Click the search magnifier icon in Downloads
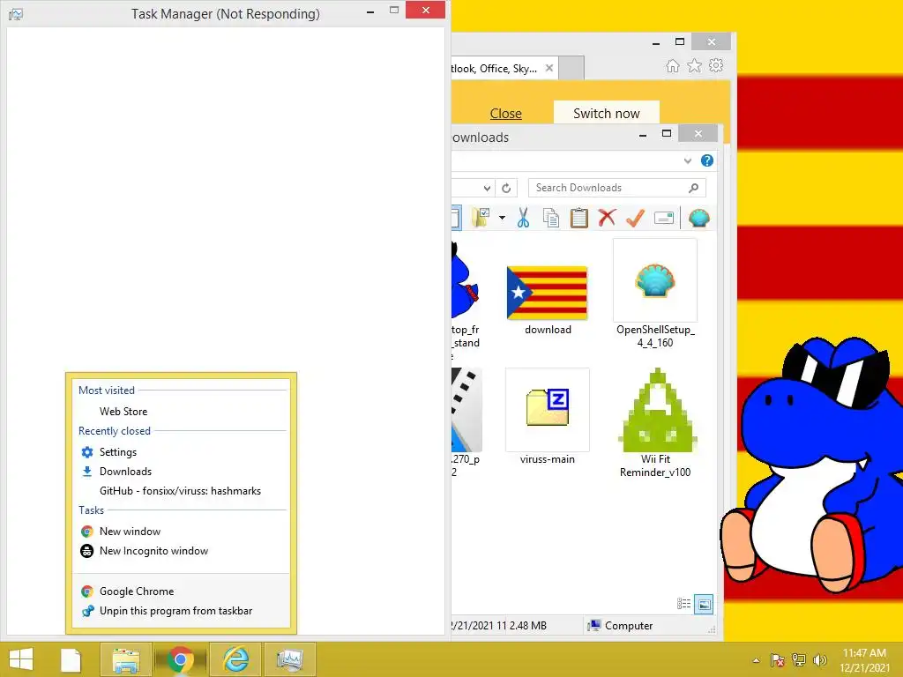The width and height of the screenshot is (903, 677). pos(693,188)
